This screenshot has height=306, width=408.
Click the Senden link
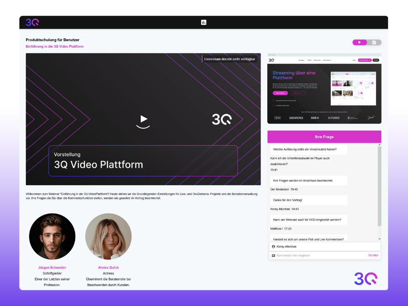click(373, 255)
